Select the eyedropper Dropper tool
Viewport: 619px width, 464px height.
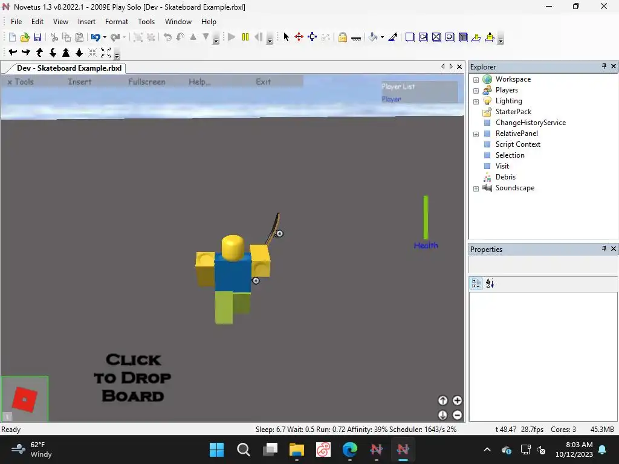tap(393, 37)
